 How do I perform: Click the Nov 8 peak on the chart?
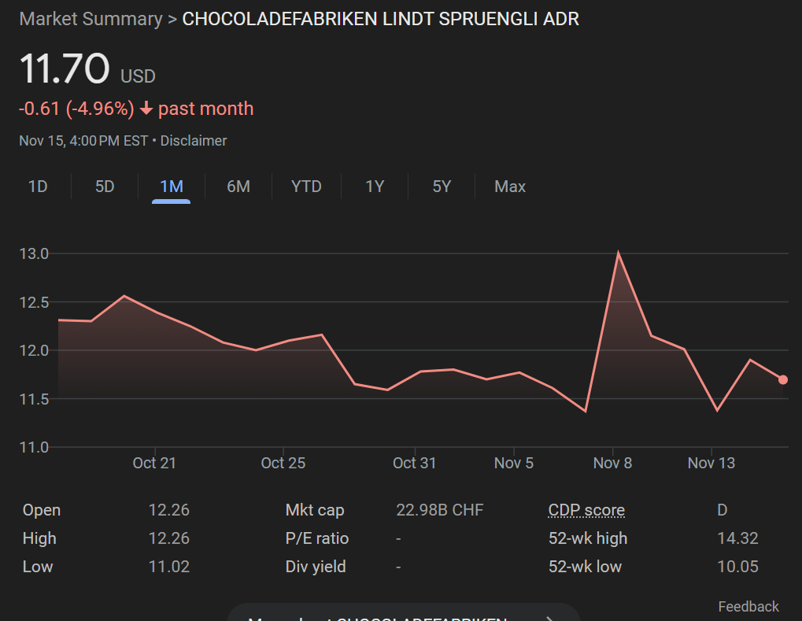click(618, 253)
